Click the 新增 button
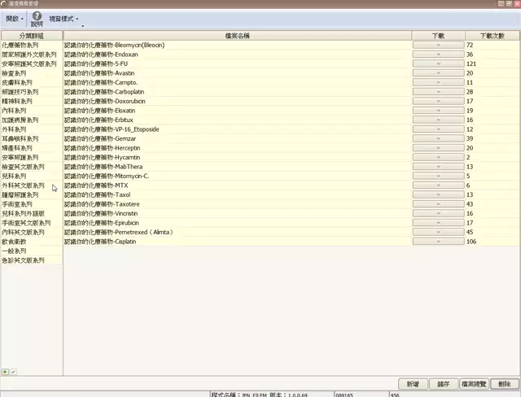The image size is (521, 397). click(x=413, y=384)
